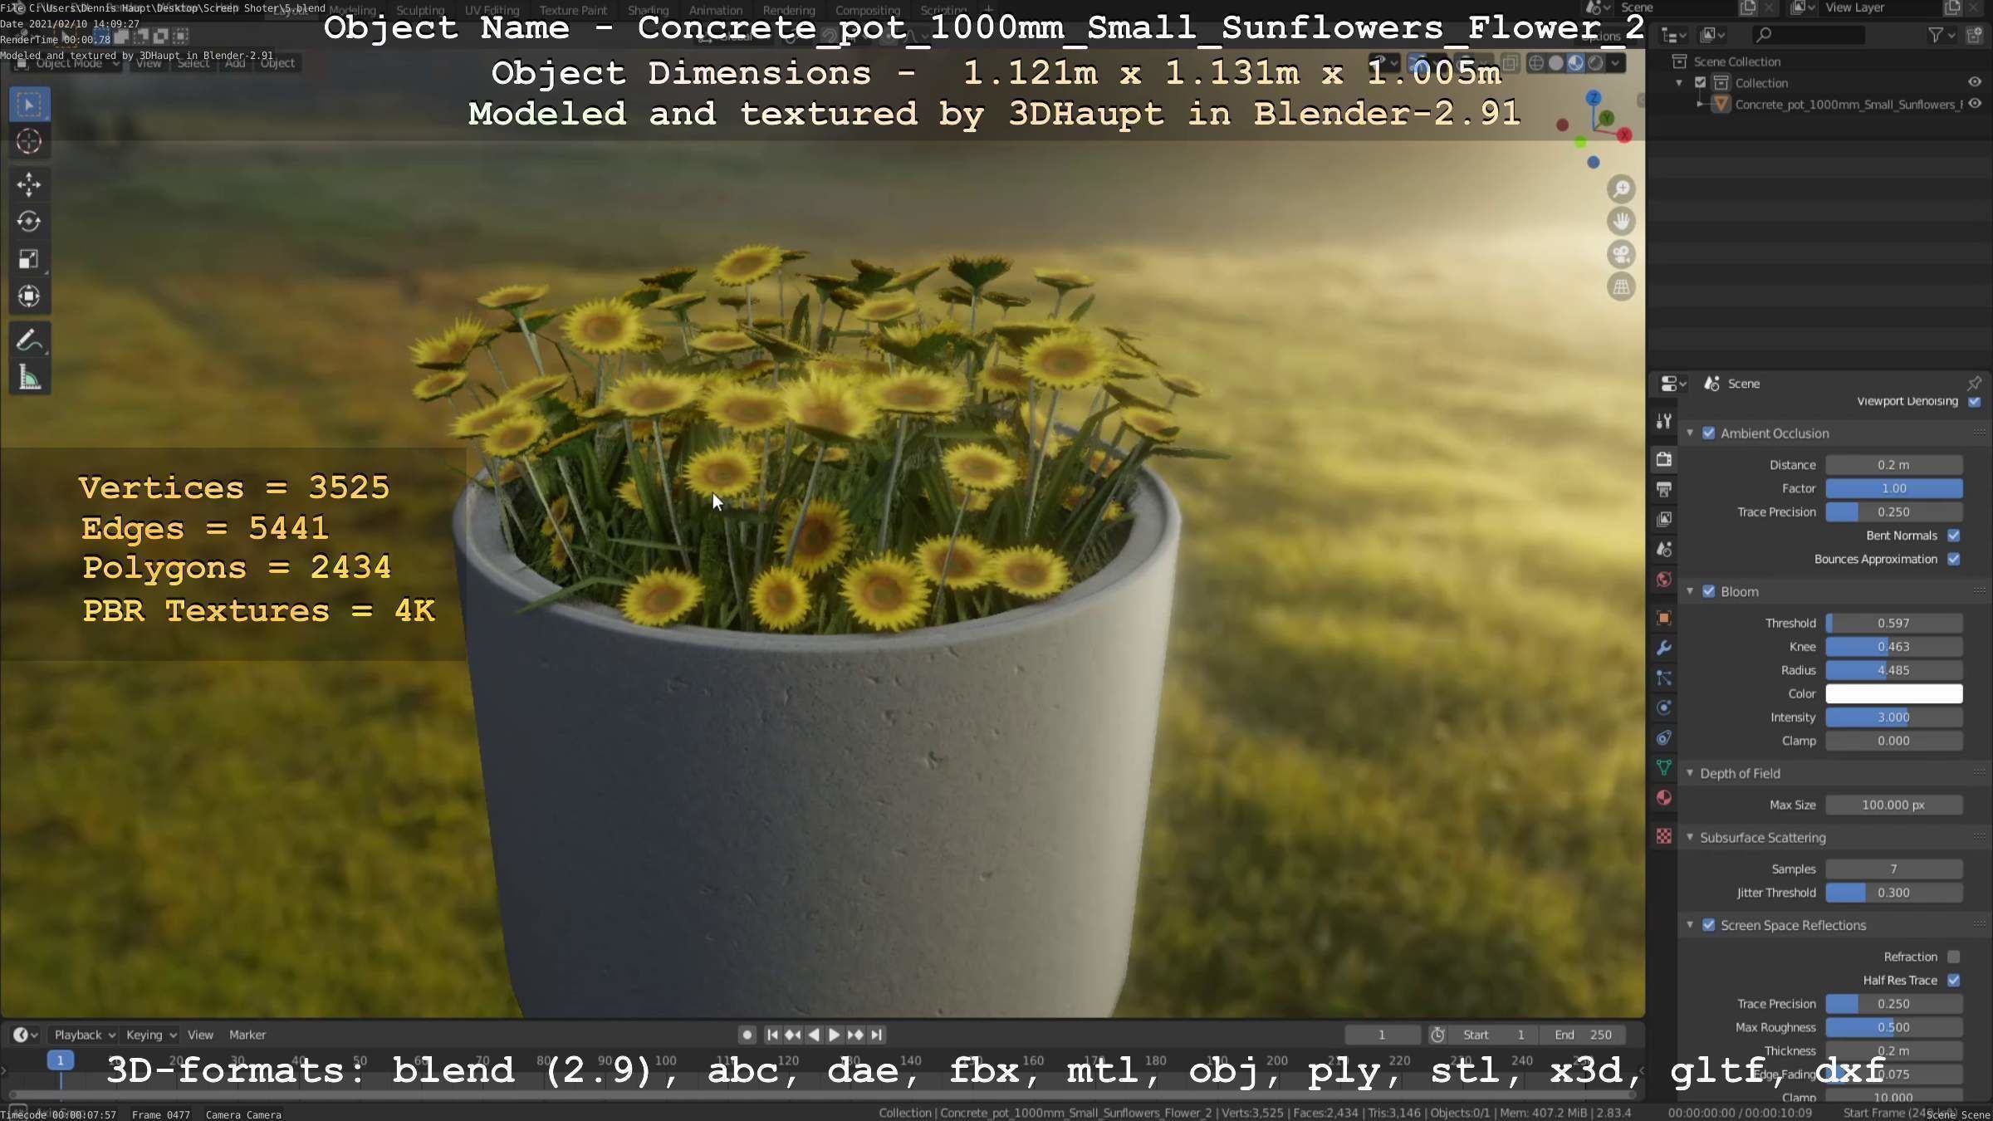Select the Select Box tool
Image resolution: width=1993 pixels, height=1121 pixels.
coord(29,105)
